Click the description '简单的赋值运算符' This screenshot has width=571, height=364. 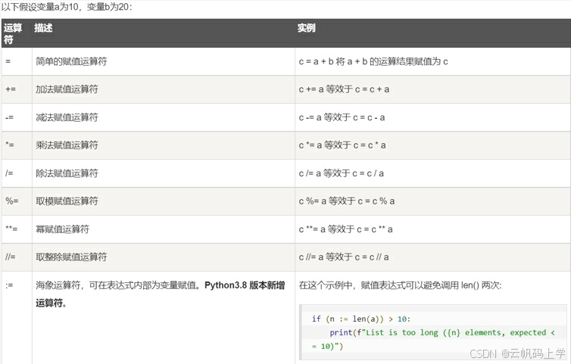71,61
